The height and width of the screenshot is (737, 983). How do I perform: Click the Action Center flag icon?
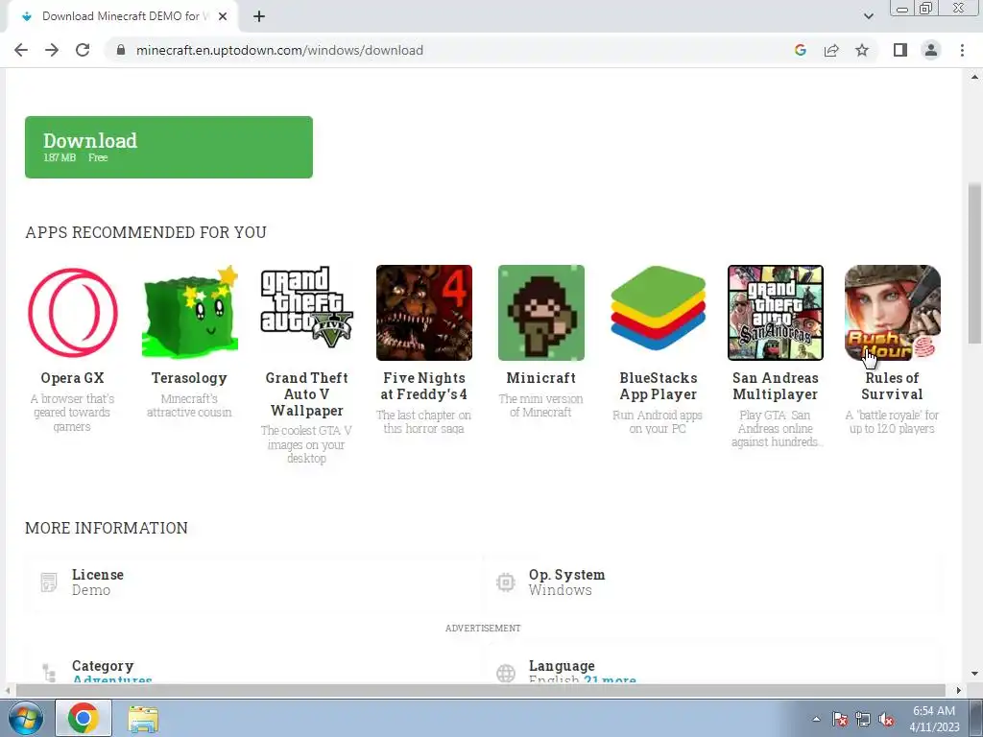840,719
